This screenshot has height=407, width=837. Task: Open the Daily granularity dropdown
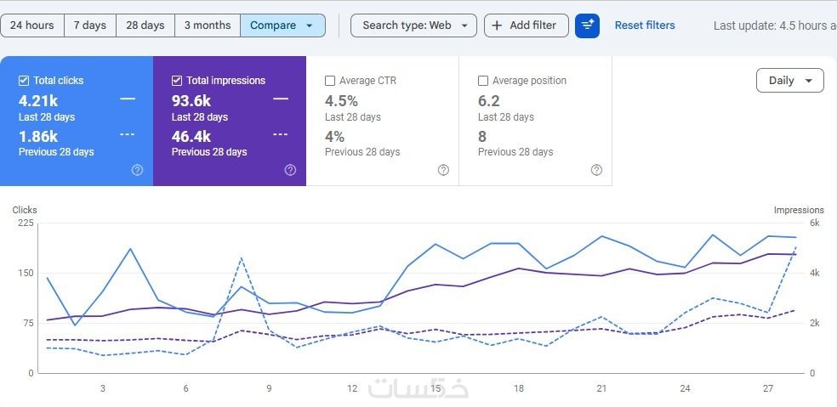pyautogui.click(x=789, y=81)
